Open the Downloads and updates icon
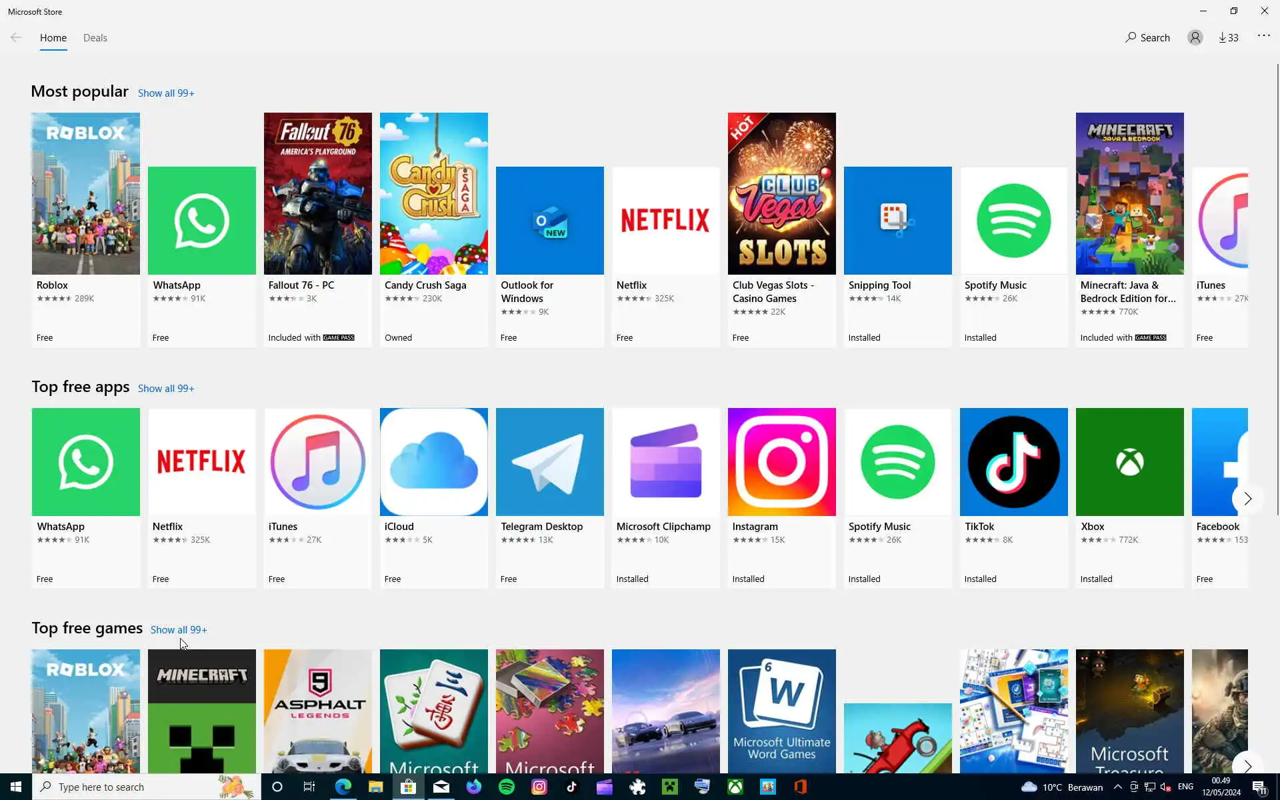Viewport: 1280px width, 800px height. point(1228,38)
